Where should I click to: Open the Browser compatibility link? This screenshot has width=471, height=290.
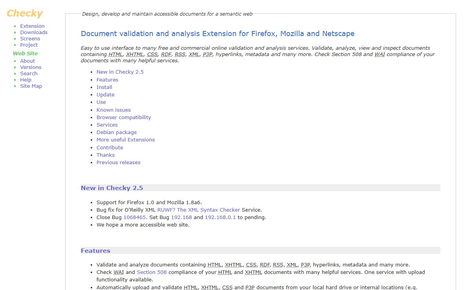pos(124,118)
